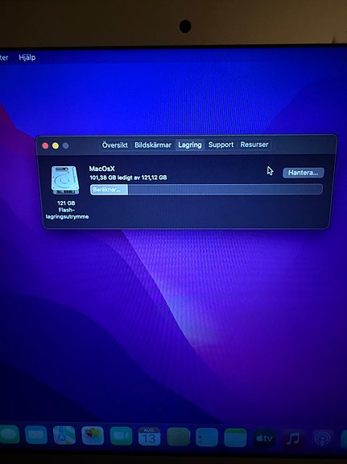Viewport: 347px width, 464px height.
Task: Click the Hantera... button
Action: pos(304,173)
